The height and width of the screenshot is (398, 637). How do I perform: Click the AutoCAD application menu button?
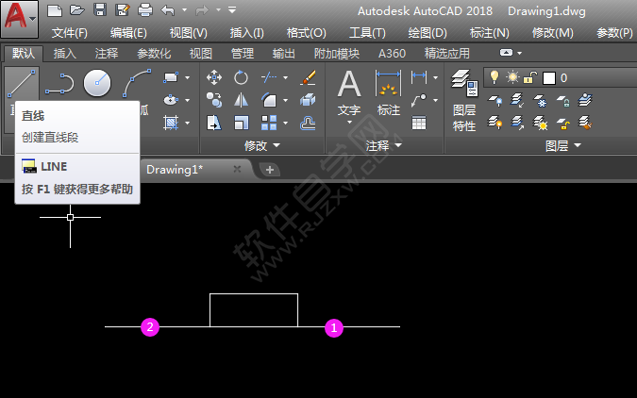click(19, 19)
